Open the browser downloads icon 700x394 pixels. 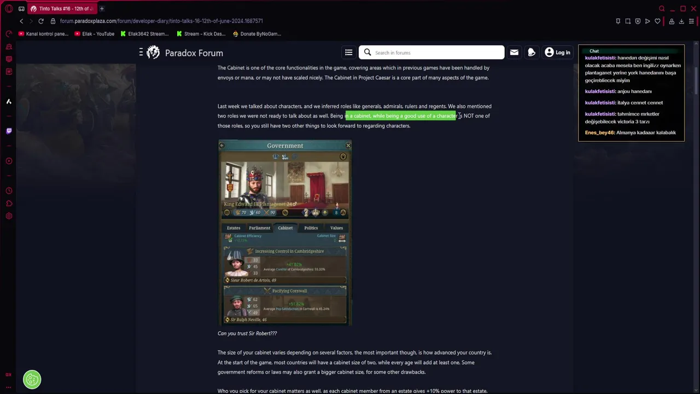click(x=681, y=21)
